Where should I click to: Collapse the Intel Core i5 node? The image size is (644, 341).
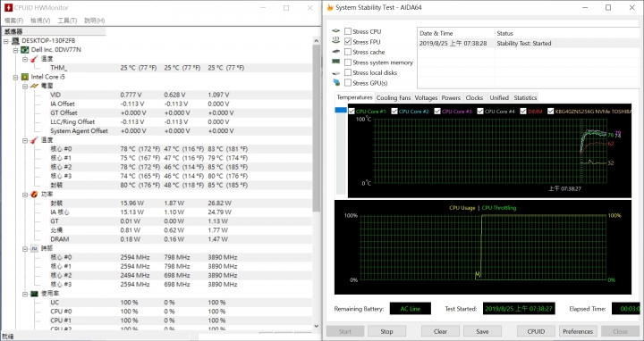pos(15,77)
